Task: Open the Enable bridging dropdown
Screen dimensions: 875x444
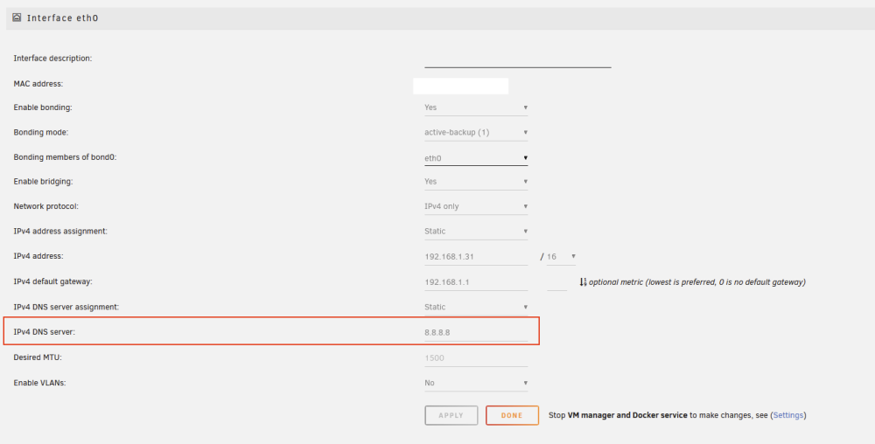Action: point(476,181)
